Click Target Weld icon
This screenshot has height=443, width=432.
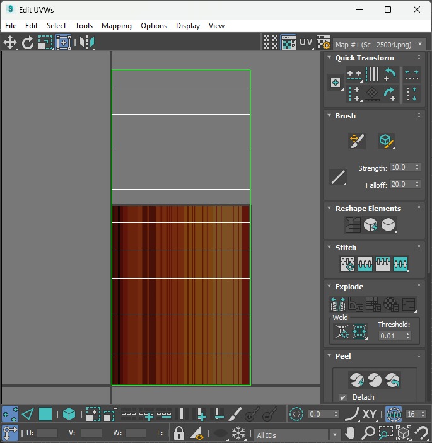[x=342, y=331]
